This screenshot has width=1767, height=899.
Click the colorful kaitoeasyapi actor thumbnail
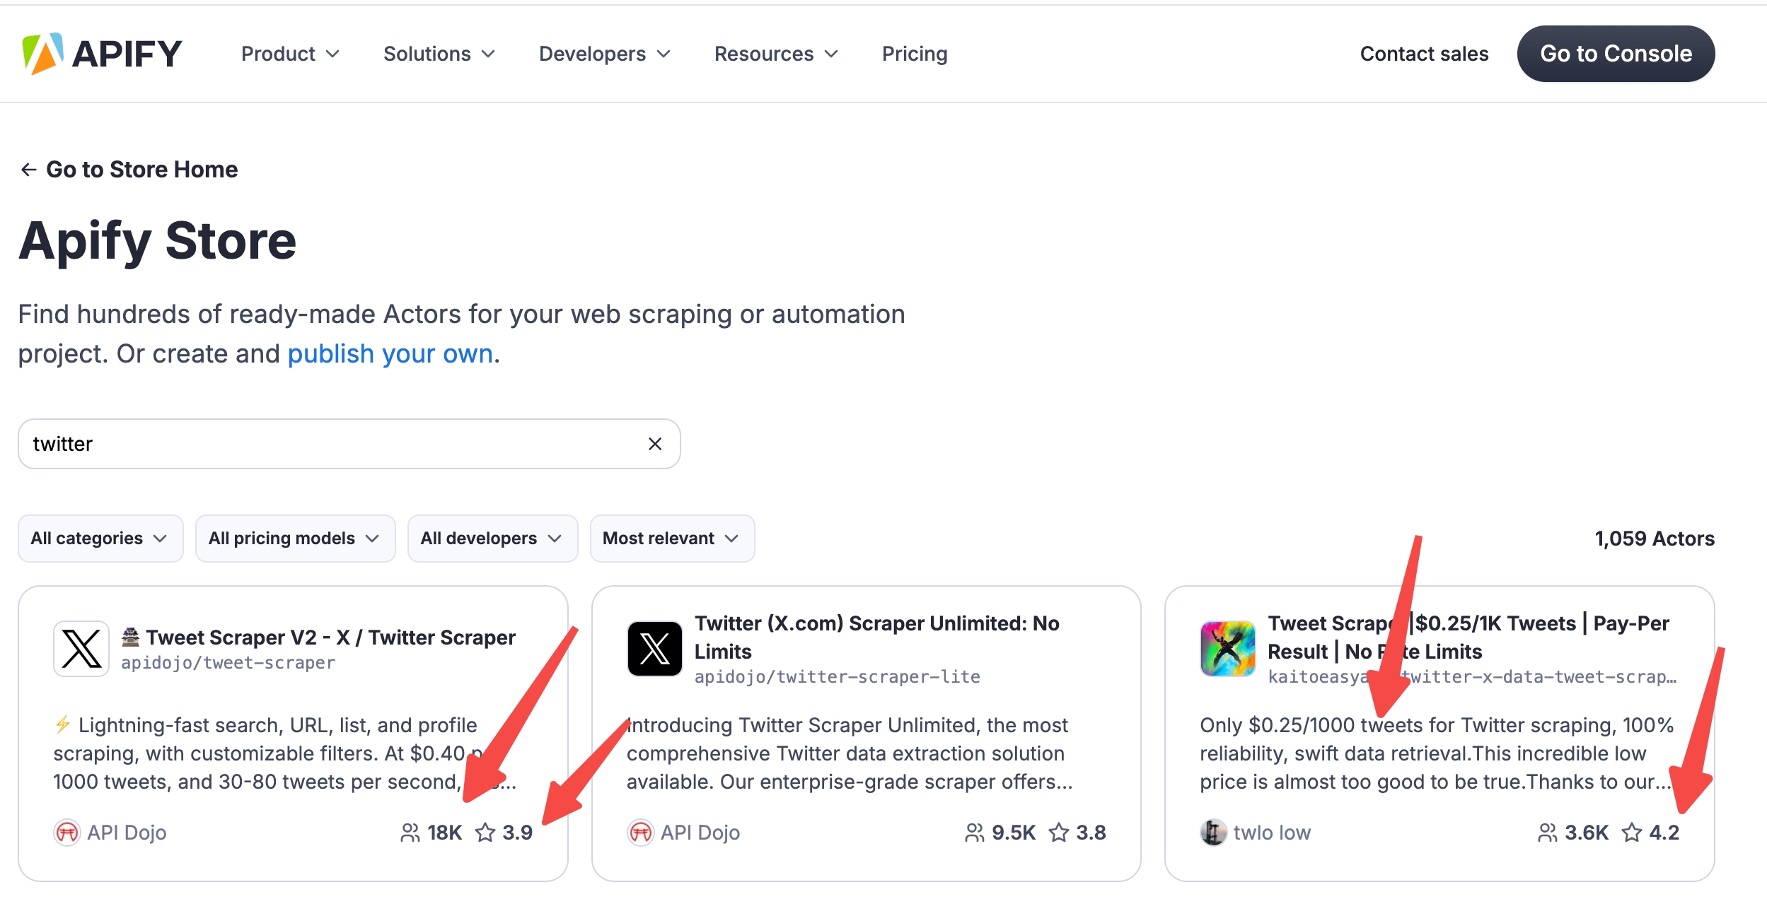click(1227, 649)
